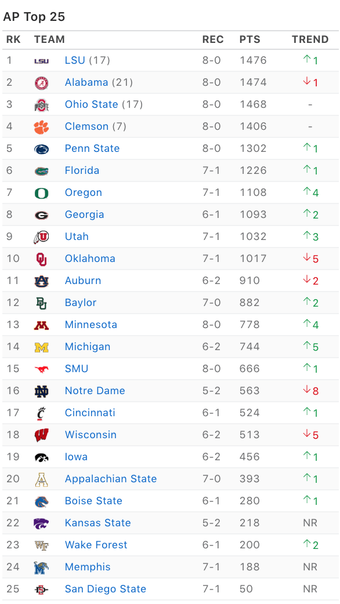340x604 pixels.
Task: Select the Georgia team name
Action: pos(85,214)
